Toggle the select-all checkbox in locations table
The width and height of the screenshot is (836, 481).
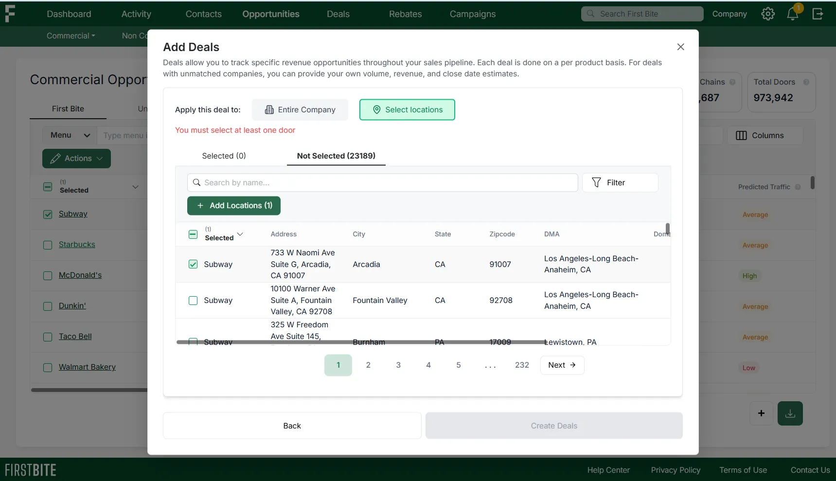[x=193, y=234]
